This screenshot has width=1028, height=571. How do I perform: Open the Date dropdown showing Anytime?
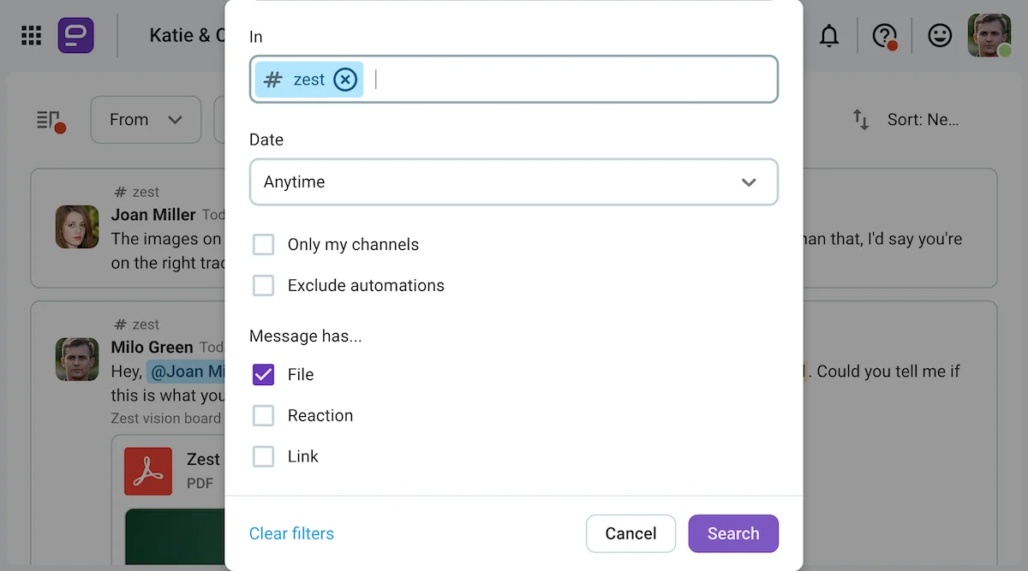click(514, 181)
